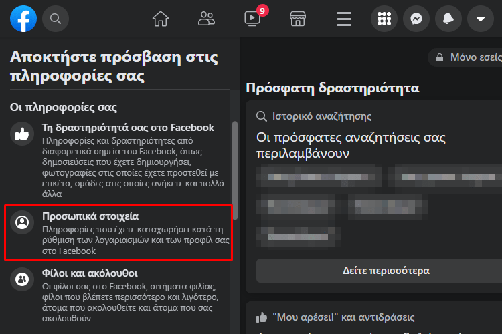Expand the account dropdown arrow
Screen dimensions: 502x334
click(480, 19)
